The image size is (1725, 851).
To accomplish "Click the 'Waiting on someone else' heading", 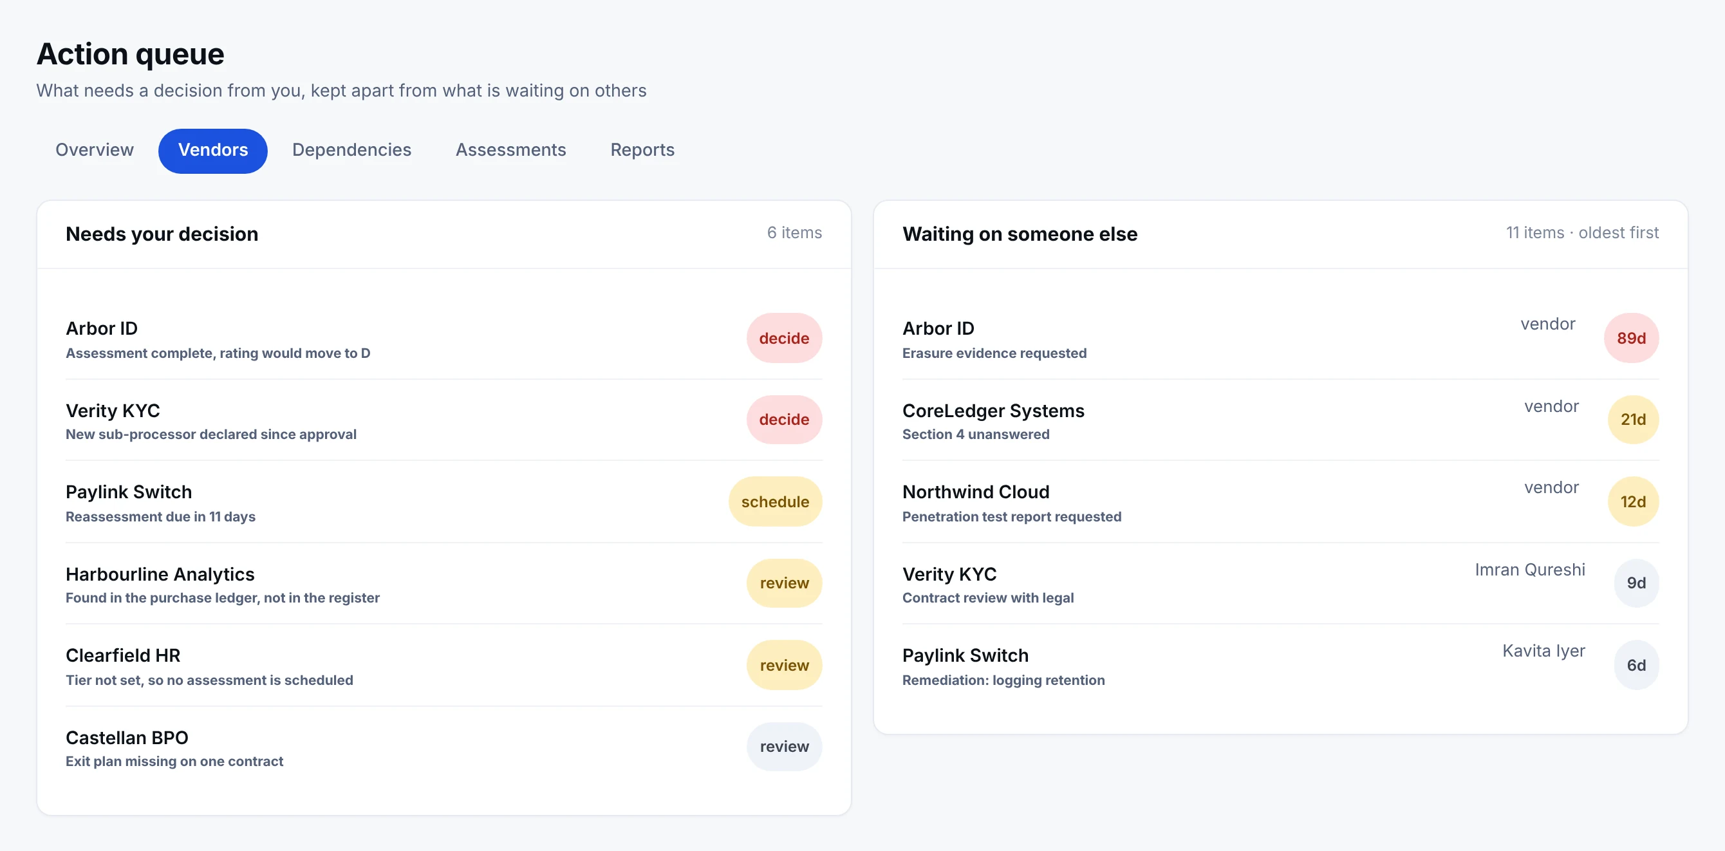I will click(x=1019, y=234).
